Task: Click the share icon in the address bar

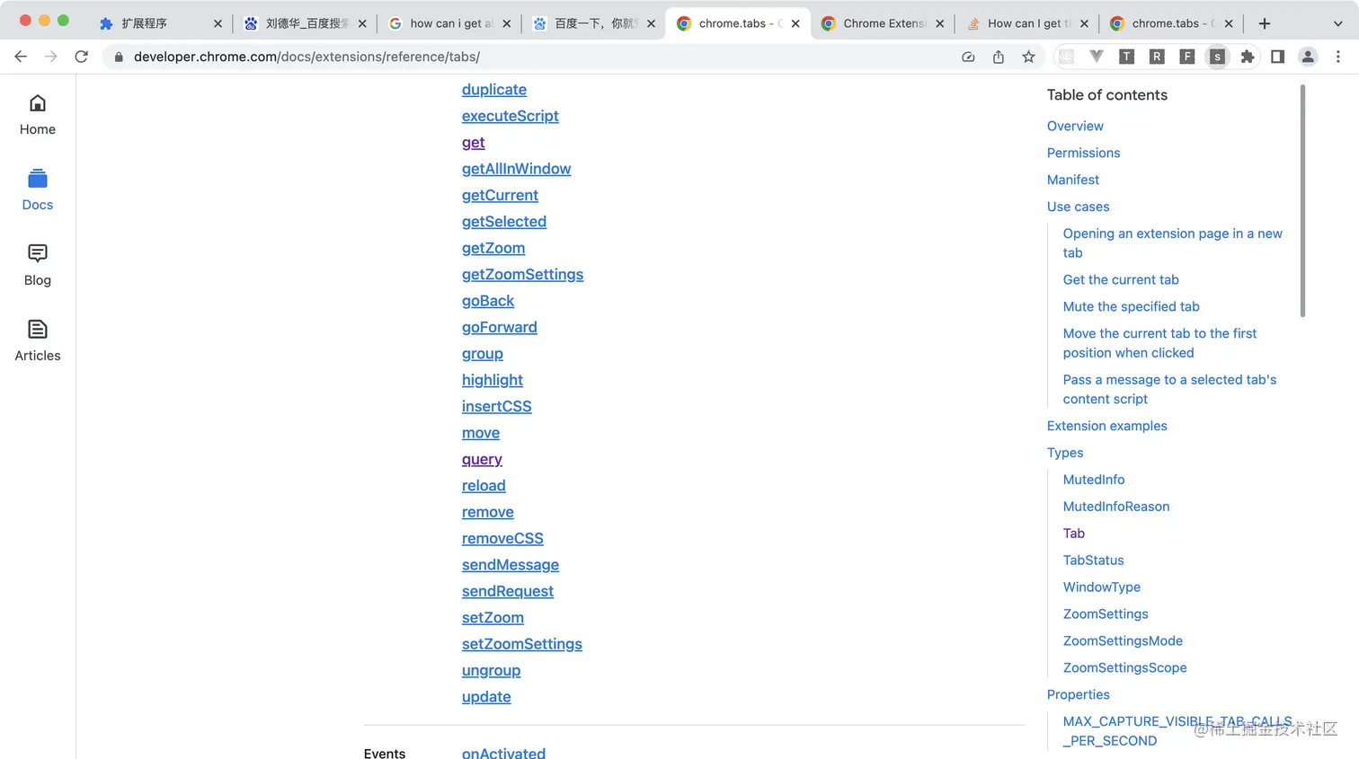Action: (x=998, y=56)
